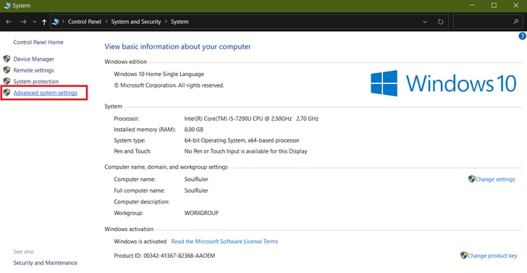Screen dimensions: 527x273
Task: Click the shield icon beside Change settings
Action: click(471, 179)
